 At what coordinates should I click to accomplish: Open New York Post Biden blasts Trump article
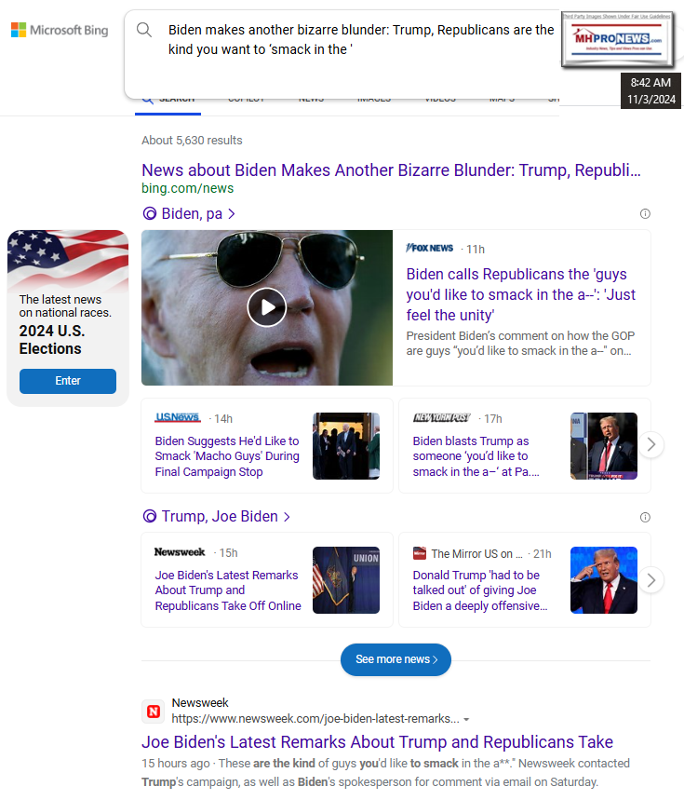(476, 456)
